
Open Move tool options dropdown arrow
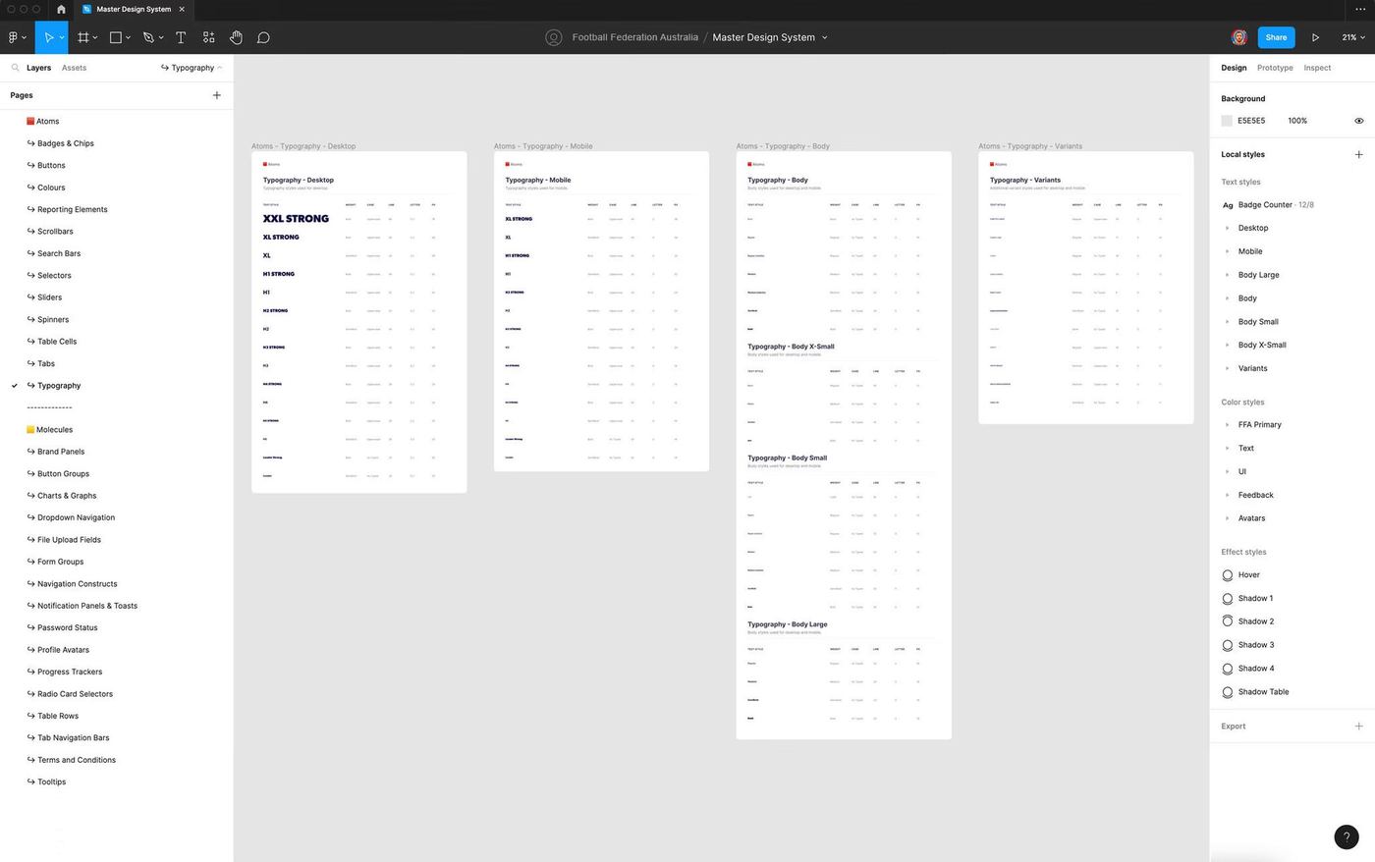coord(62,37)
